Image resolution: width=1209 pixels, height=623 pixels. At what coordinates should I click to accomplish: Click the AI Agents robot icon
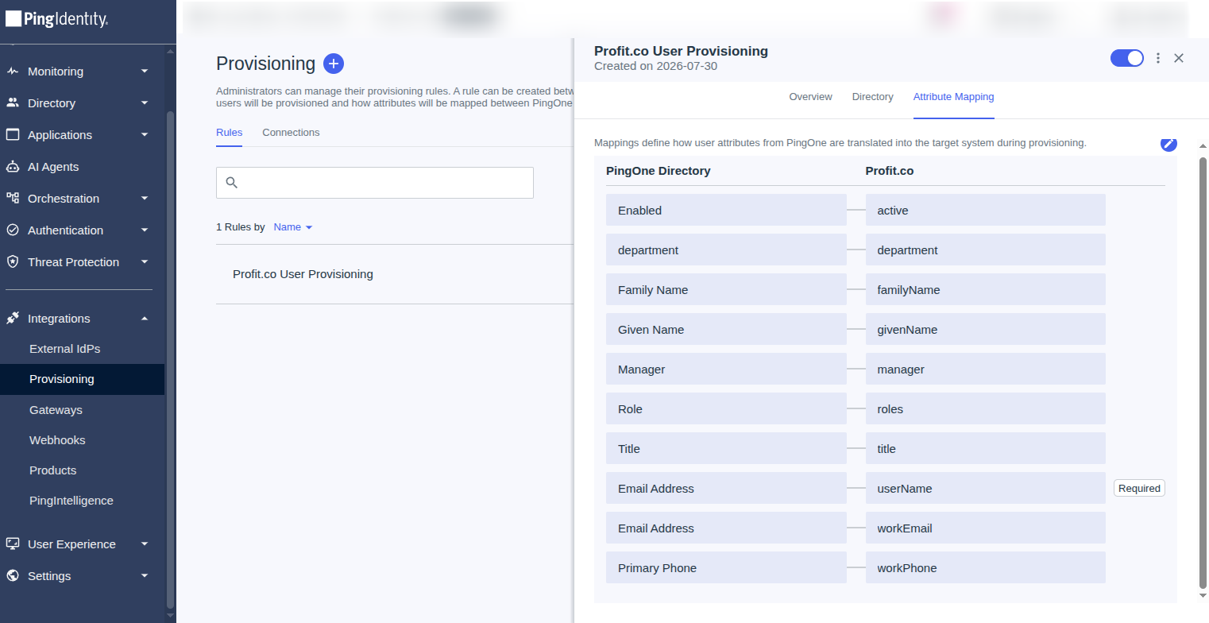13,167
